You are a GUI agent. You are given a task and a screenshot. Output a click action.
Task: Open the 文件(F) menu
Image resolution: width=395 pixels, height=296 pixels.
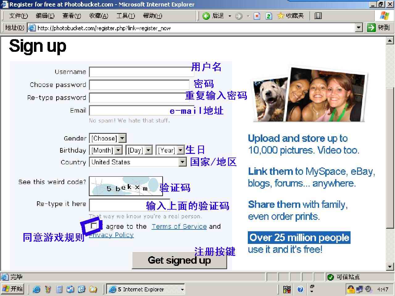(x=18, y=16)
